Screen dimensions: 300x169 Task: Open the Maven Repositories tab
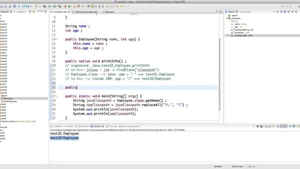[130, 126]
